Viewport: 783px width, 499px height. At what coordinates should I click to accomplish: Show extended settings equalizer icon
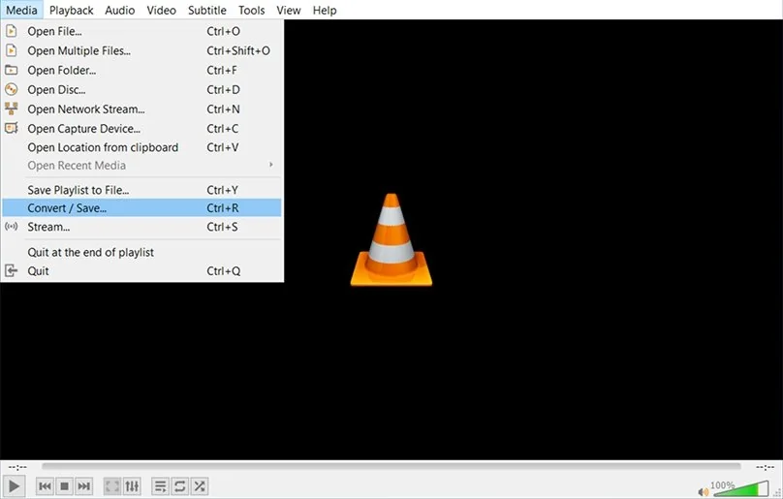132,486
